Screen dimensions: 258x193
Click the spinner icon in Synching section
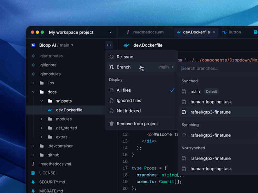(x=184, y=135)
